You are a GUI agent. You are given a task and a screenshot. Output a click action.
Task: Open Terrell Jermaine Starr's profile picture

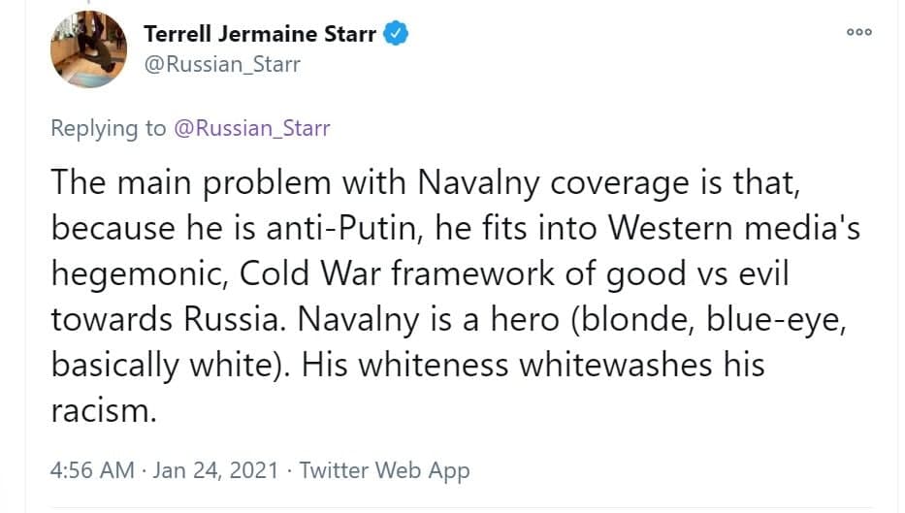pyautogui.click(x=88, y=49)
